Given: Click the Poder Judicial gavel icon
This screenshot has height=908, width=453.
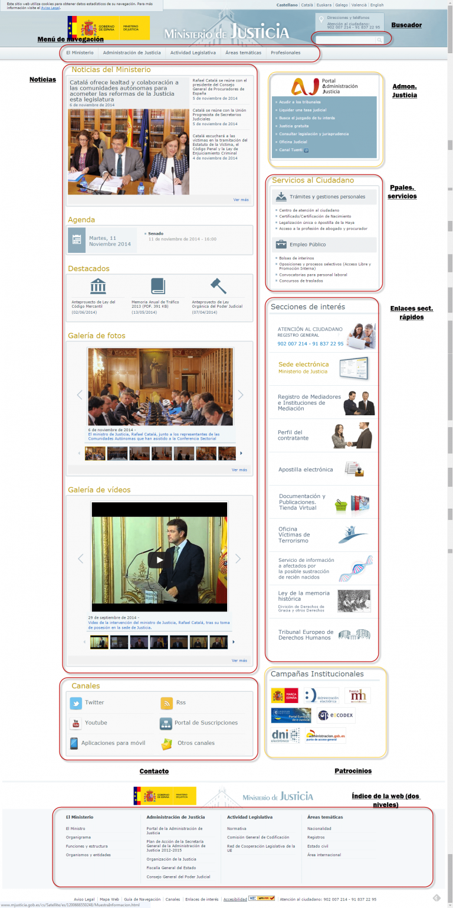Looking at the screenshot, I should click(218, 287).
